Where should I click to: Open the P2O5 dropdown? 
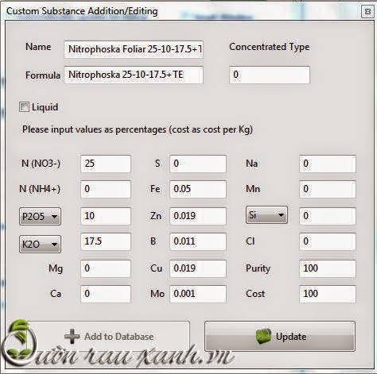click(40, 217)
